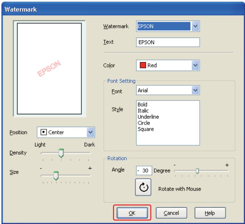
Task: Open the Watermark dropdown arrow
Action: tap(195, 26)
